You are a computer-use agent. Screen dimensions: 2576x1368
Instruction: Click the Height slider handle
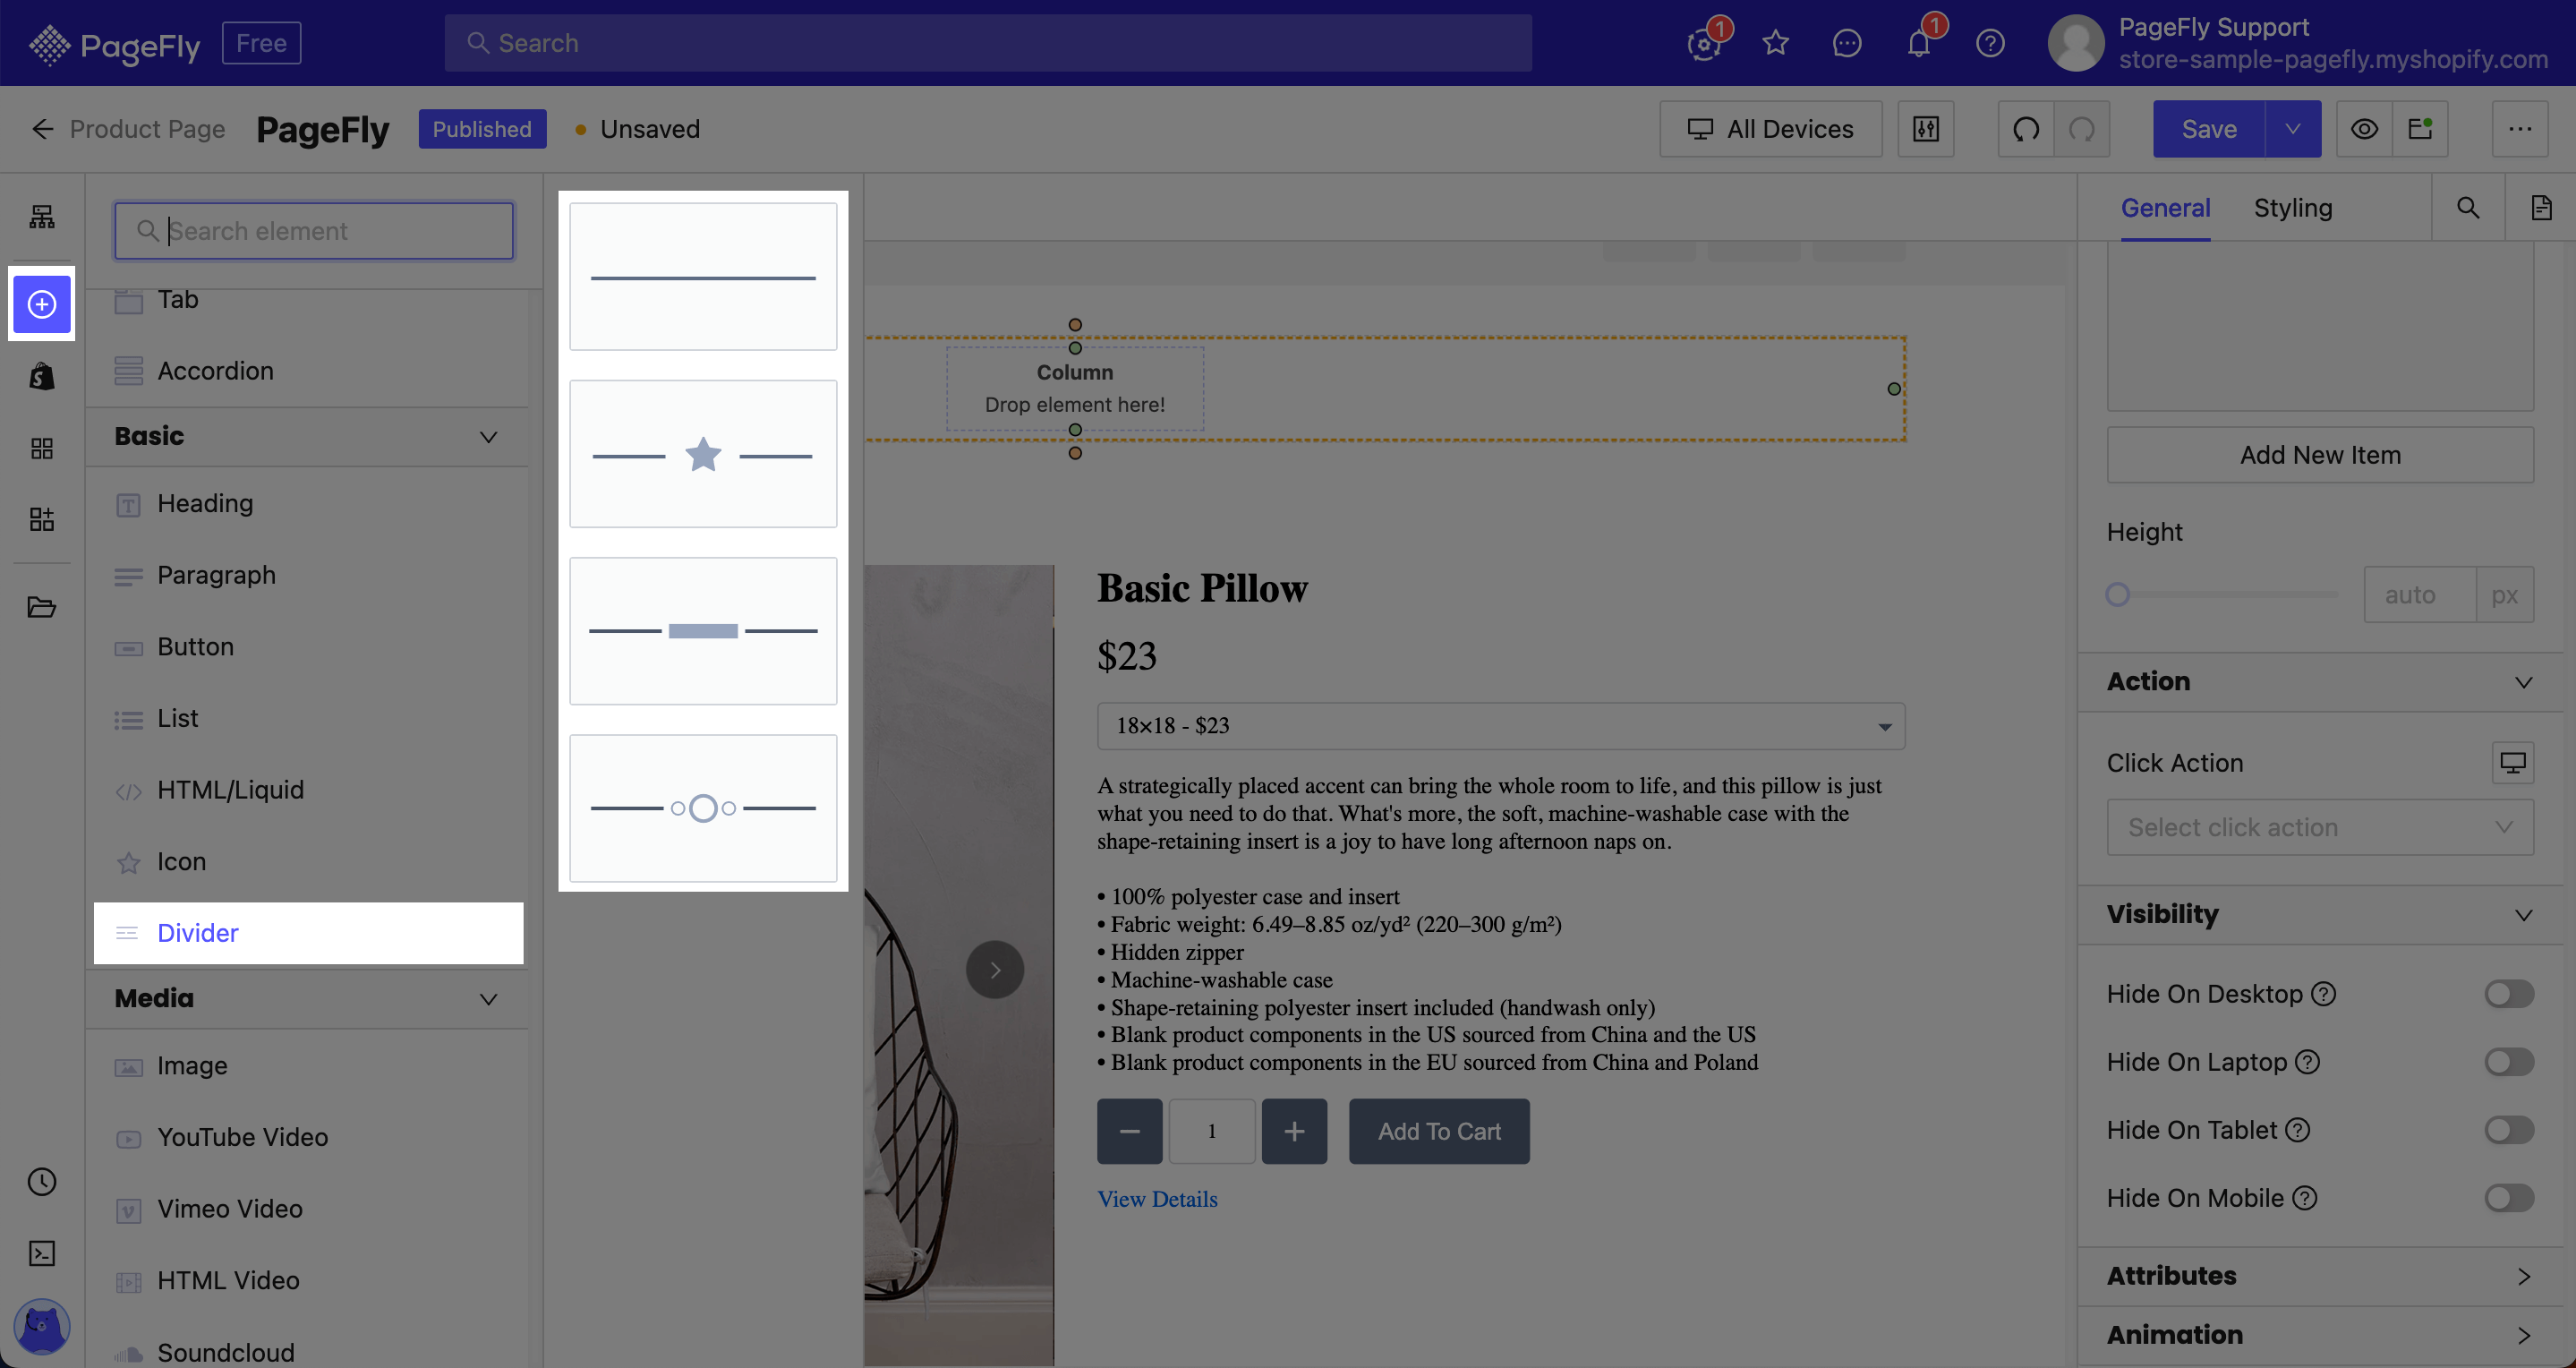coord(2117,595)
